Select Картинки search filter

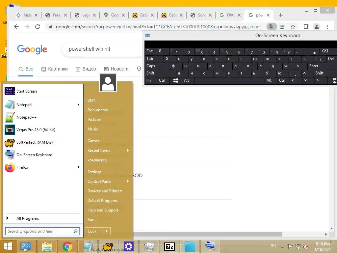pyautogui.click(x=55, y=69)
